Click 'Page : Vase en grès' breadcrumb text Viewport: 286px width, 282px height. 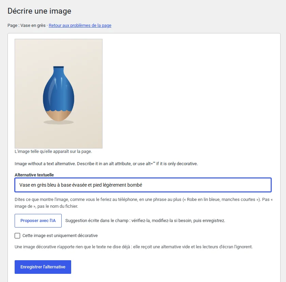click(27, 25)
